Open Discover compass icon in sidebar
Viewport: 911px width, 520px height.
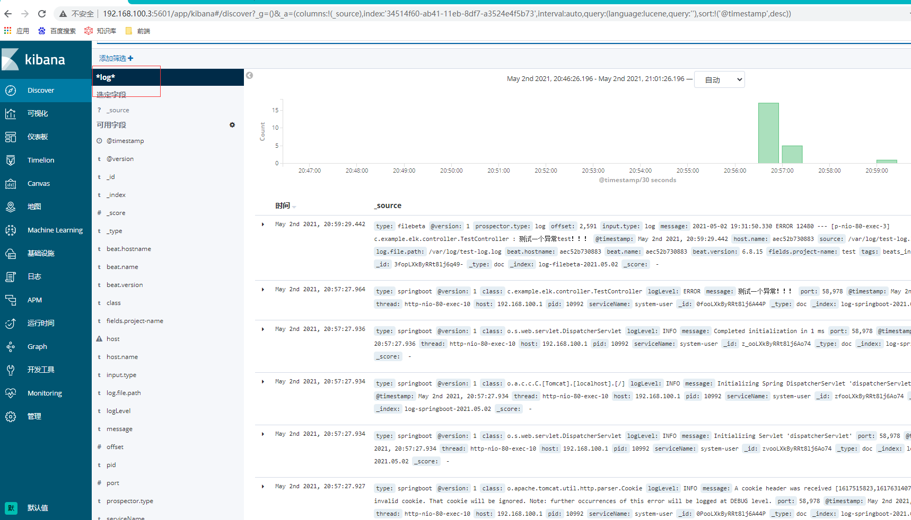point(11,91)
